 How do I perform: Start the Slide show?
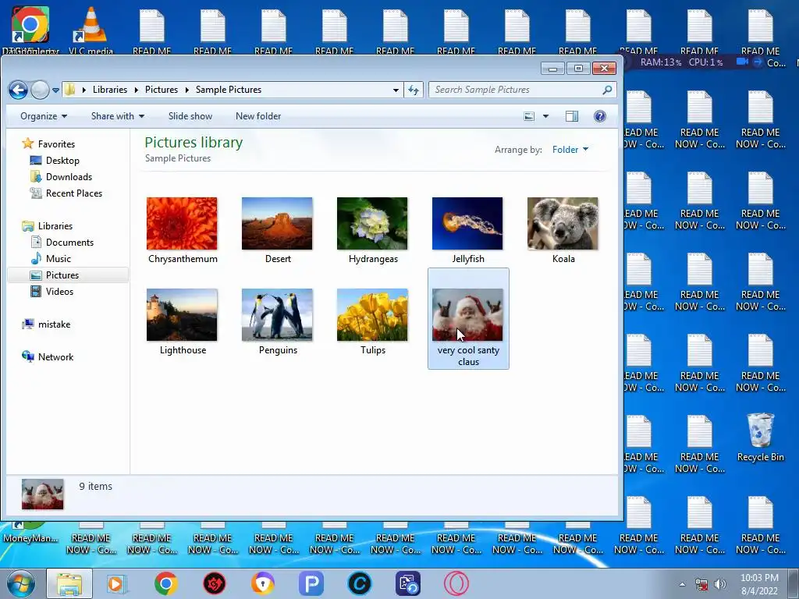point(190,116)
